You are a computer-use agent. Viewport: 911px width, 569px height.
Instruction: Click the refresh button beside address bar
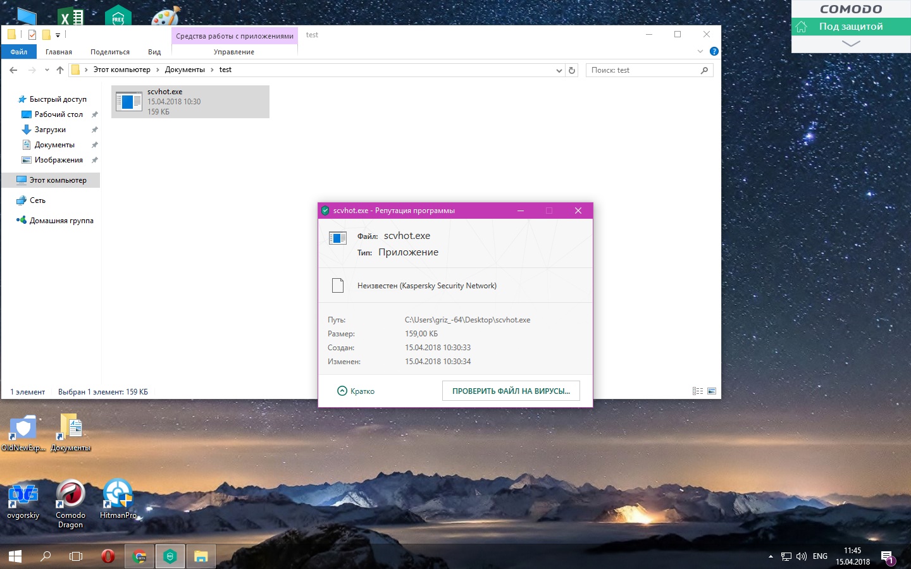tap(572, 70)
